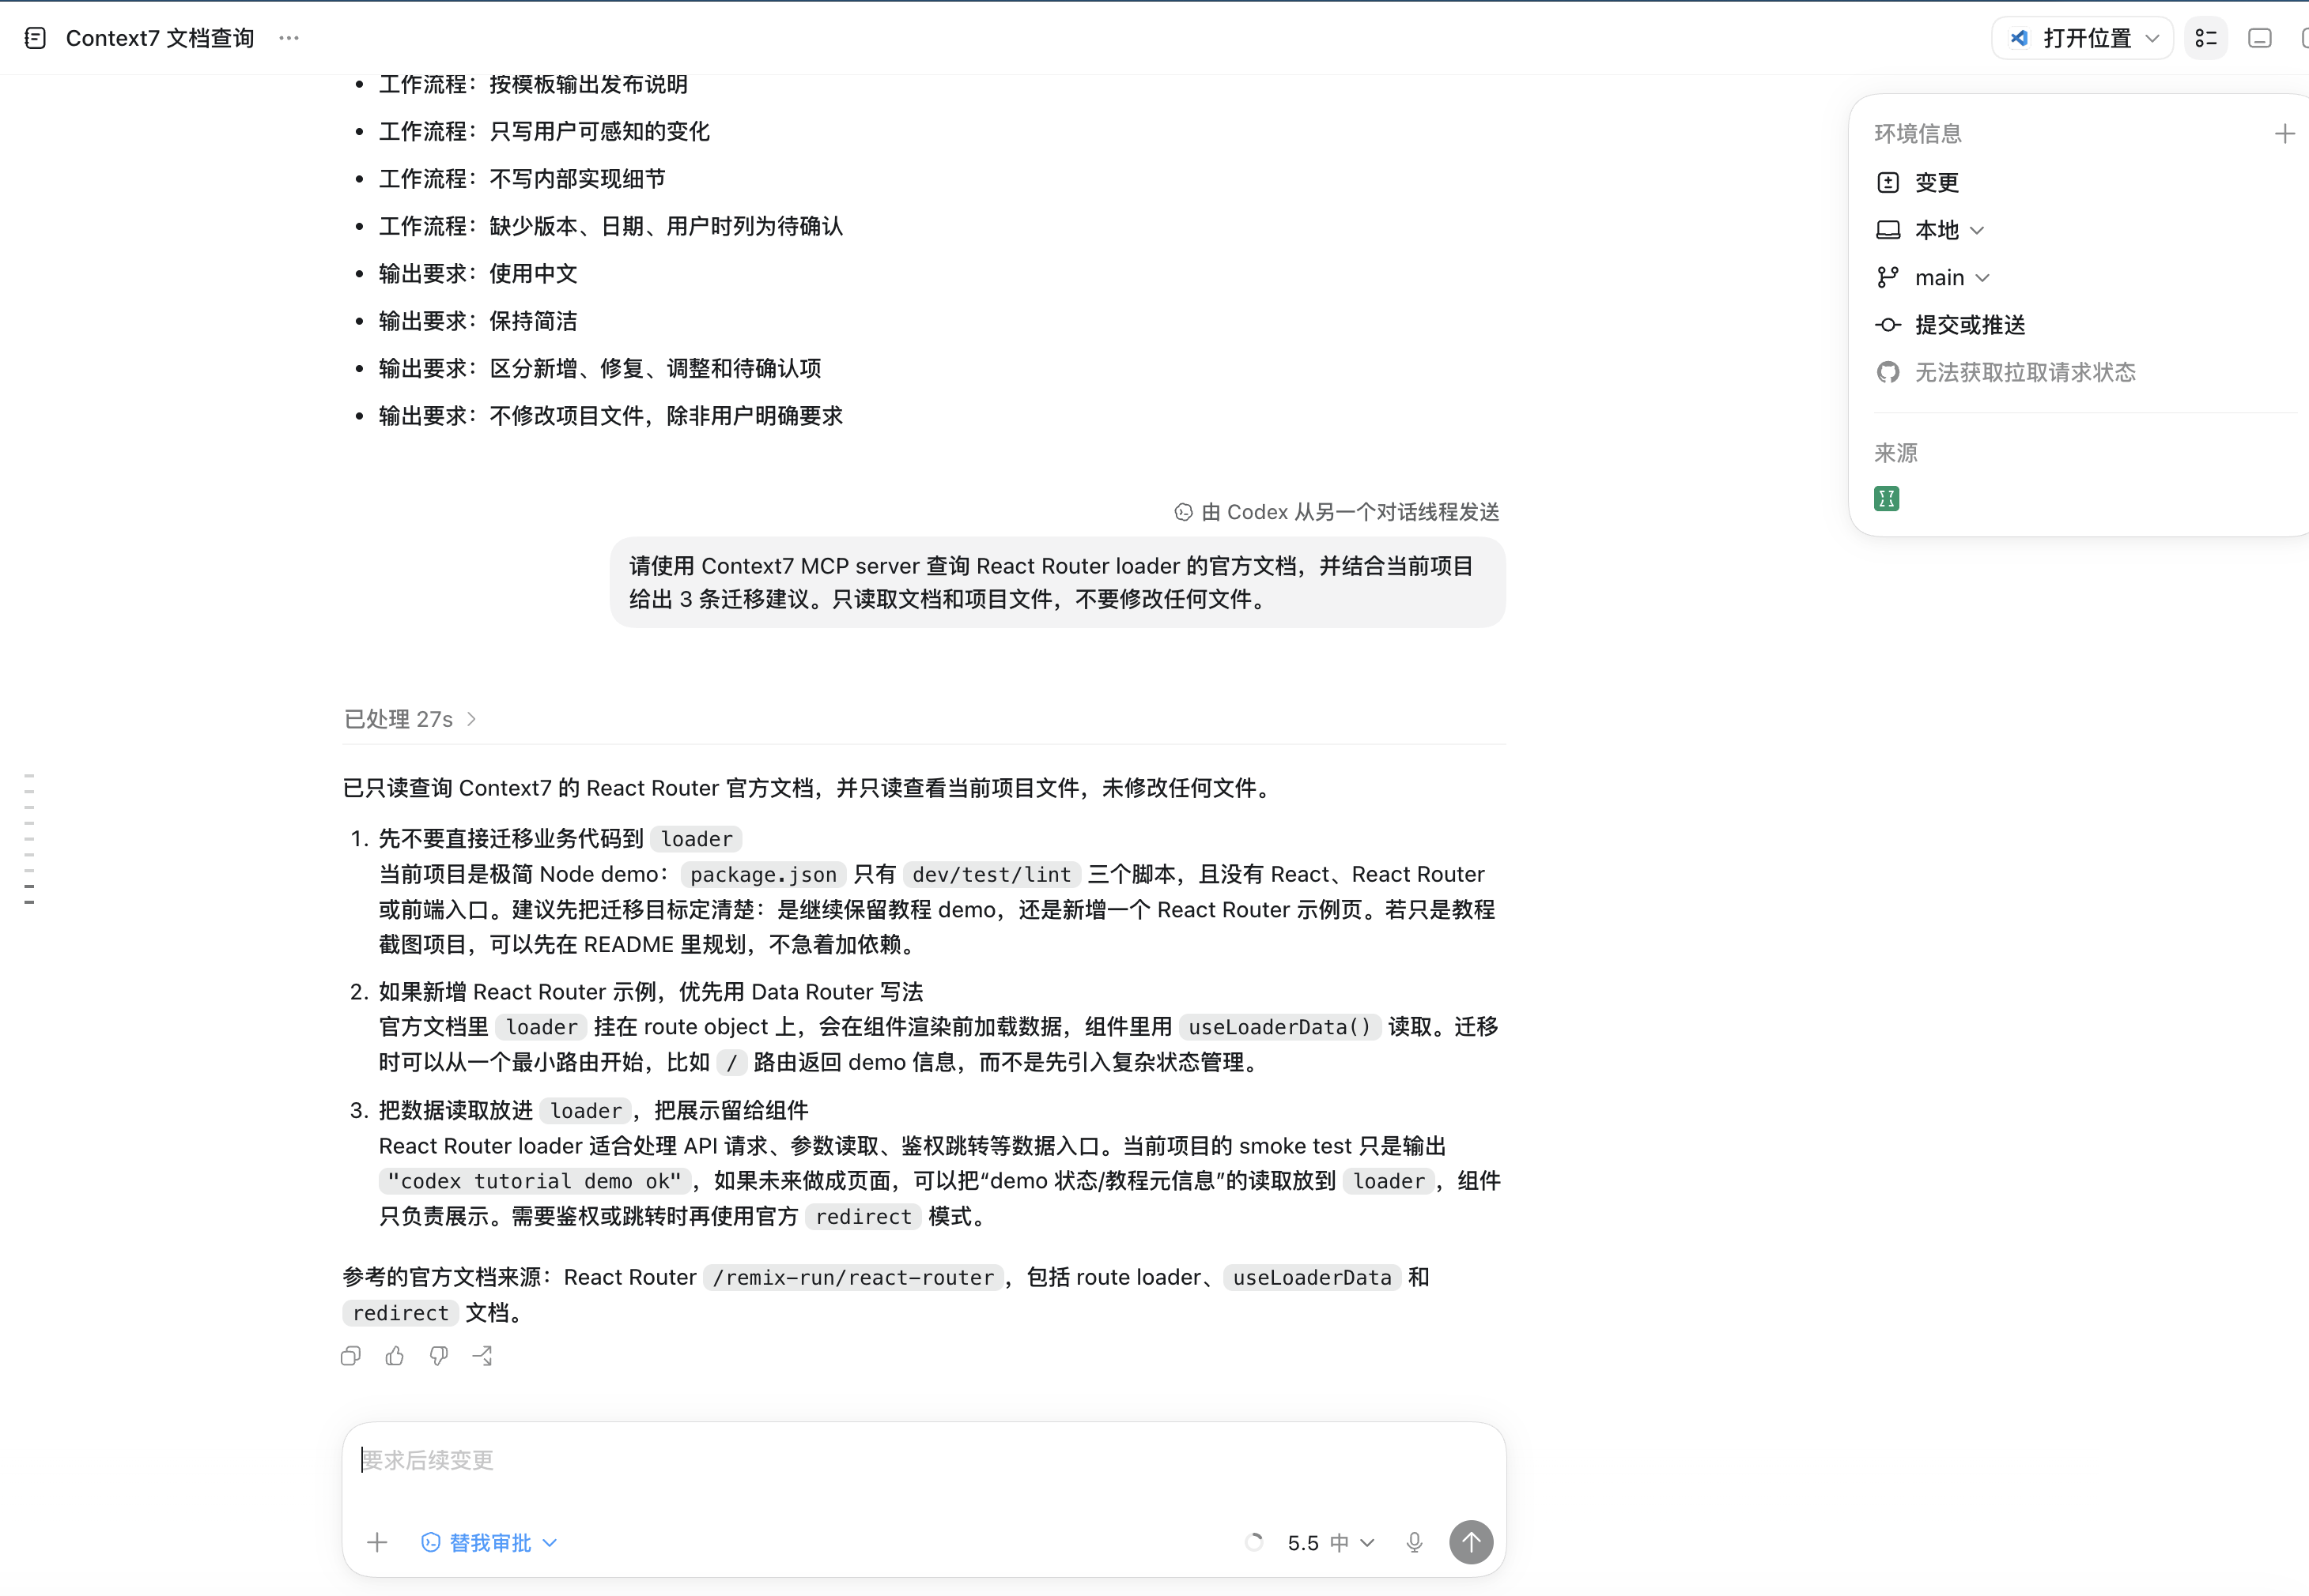Click the microphone dictation icon

pyautogui.click(x=1414, y=1542)
